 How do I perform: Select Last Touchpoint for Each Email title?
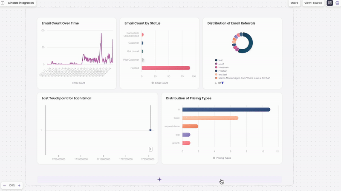pyautogui.click(x=66, y=98)
